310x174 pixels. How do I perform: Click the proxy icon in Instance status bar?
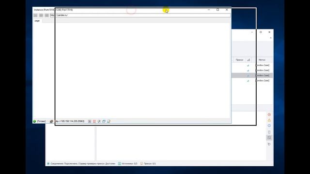click(51, 121)
